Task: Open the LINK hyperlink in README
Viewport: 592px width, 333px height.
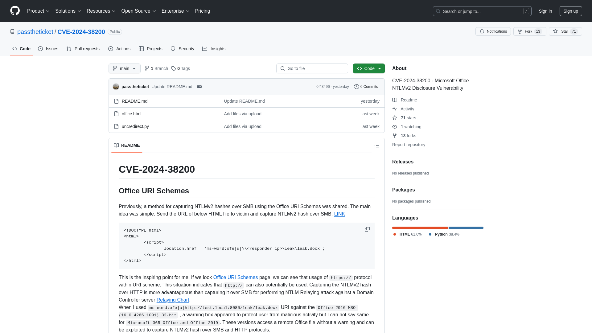Action: click(x=339, y=214)
